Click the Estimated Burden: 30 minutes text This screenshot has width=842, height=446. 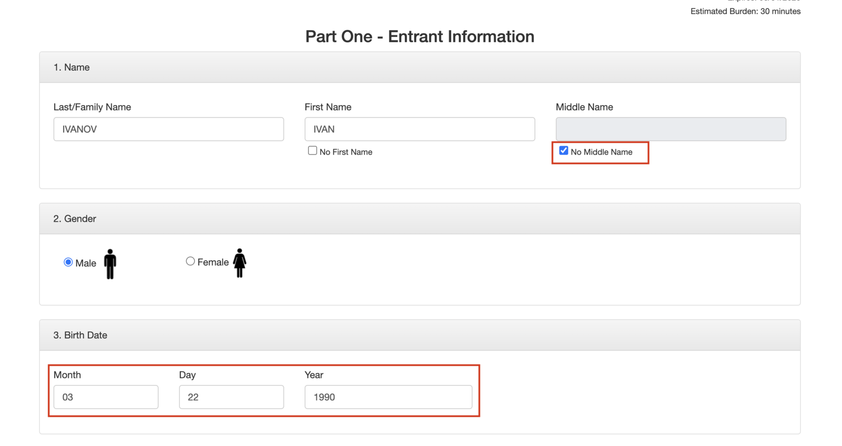(745, 12)
